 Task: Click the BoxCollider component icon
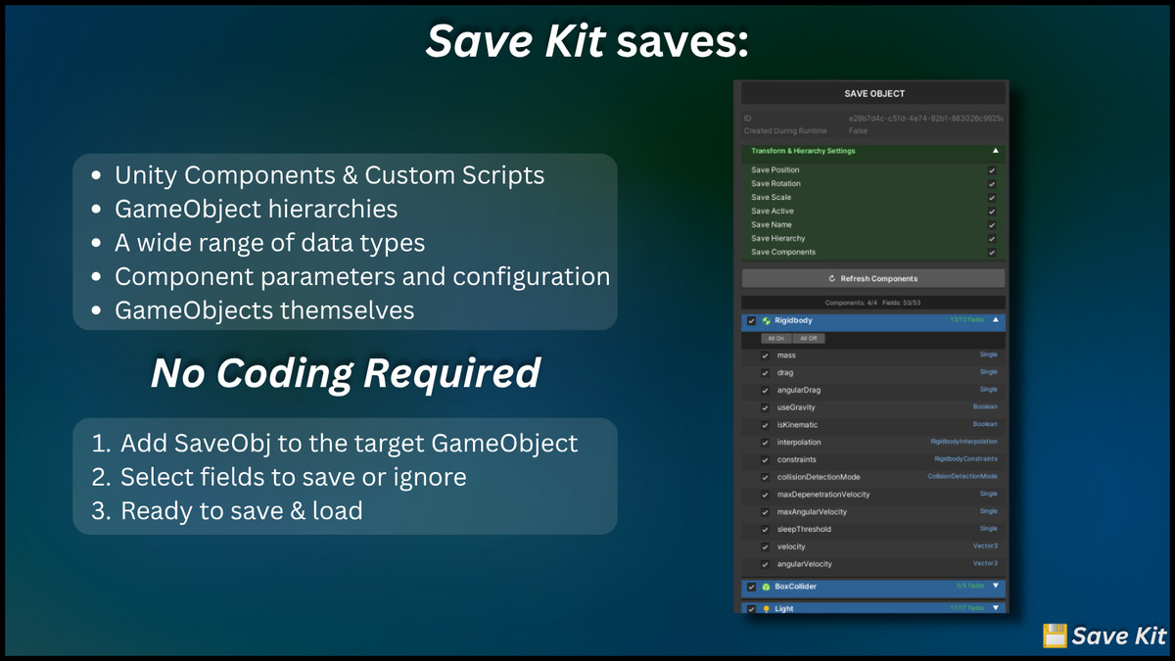point(767,587)
